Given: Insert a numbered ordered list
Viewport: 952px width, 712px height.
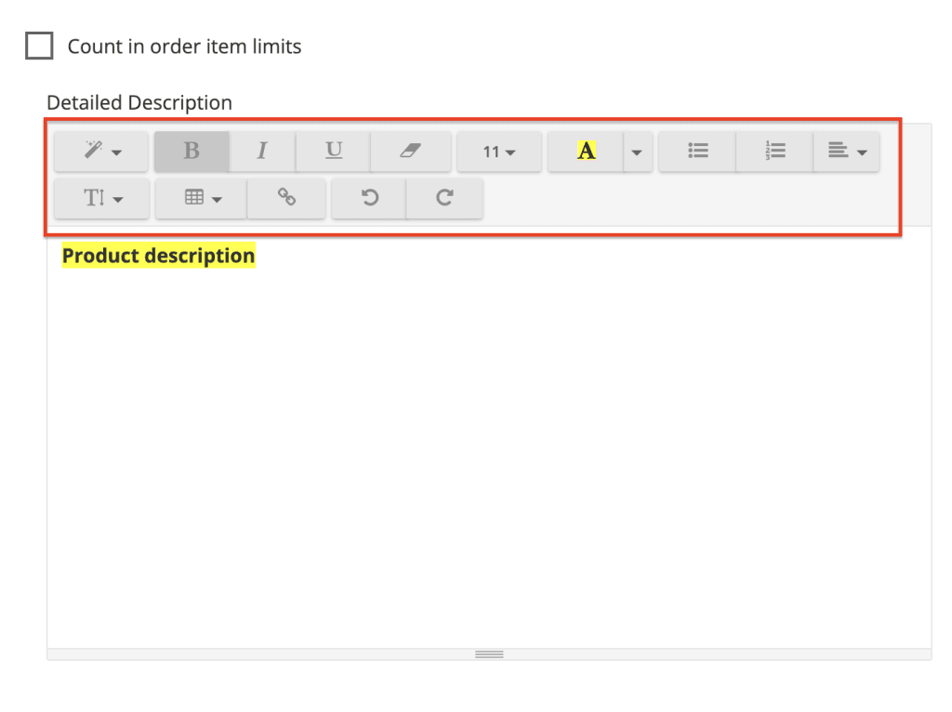Looking at the screenshot, I should click(x=774, y=152).
